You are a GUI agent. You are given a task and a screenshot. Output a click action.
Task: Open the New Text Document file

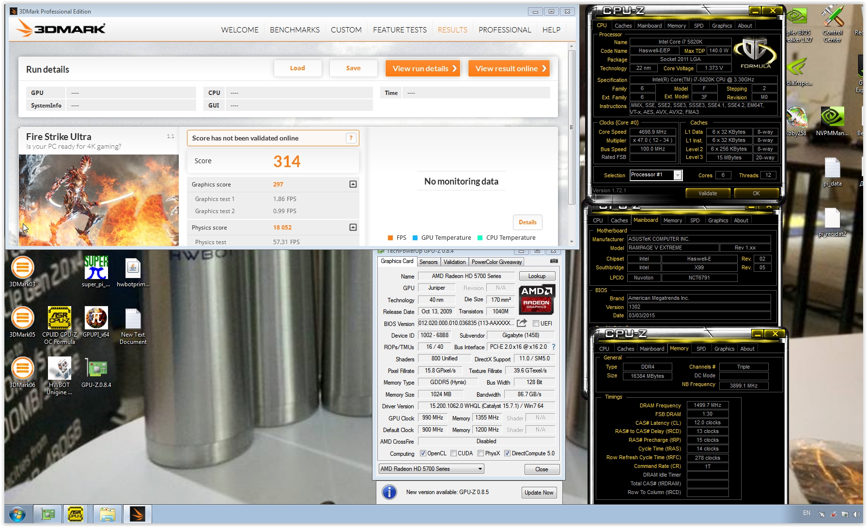133,325
